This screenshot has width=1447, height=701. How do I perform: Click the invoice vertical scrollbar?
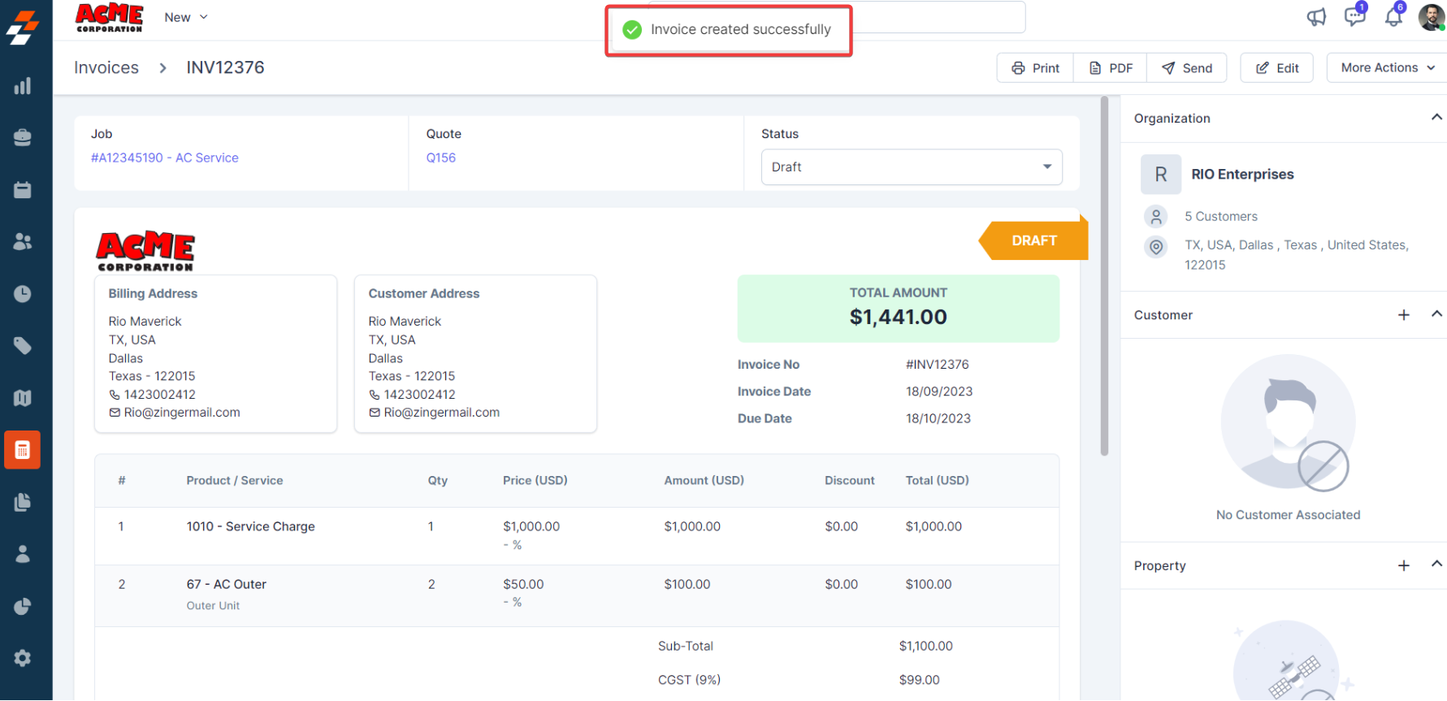point(1104,276)
